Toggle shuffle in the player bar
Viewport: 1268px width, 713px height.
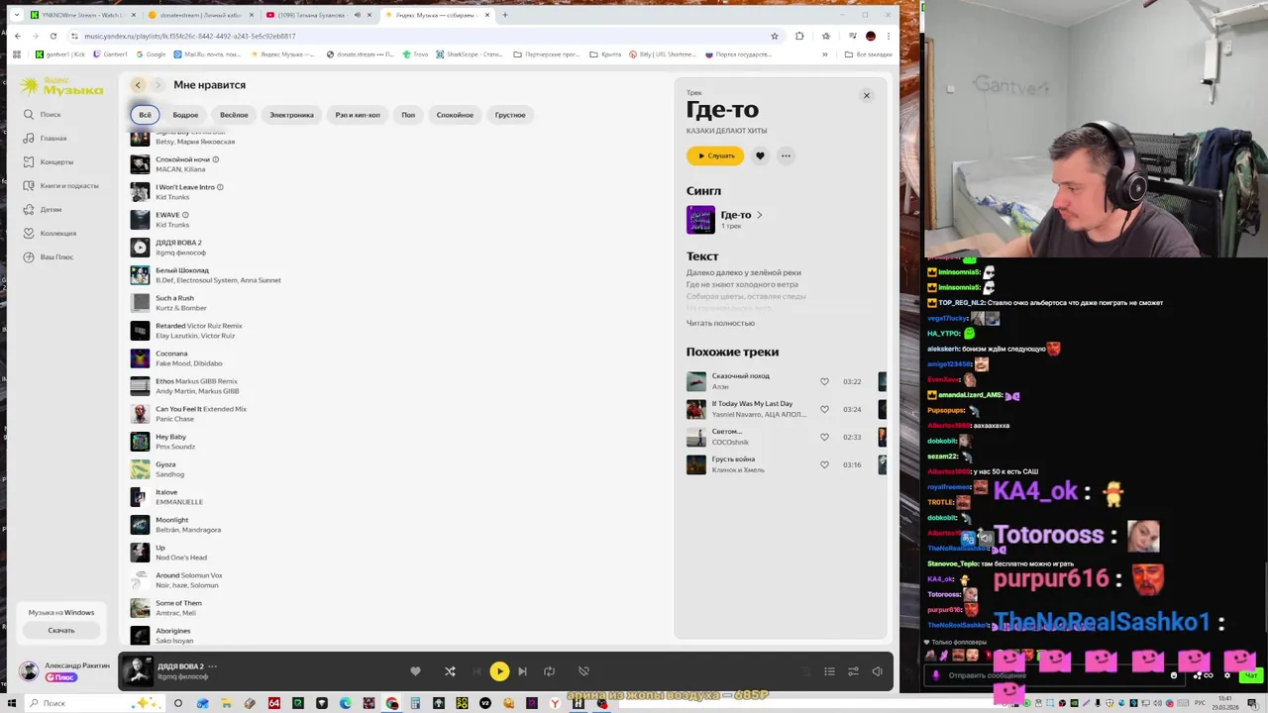(x=450, y=671)
